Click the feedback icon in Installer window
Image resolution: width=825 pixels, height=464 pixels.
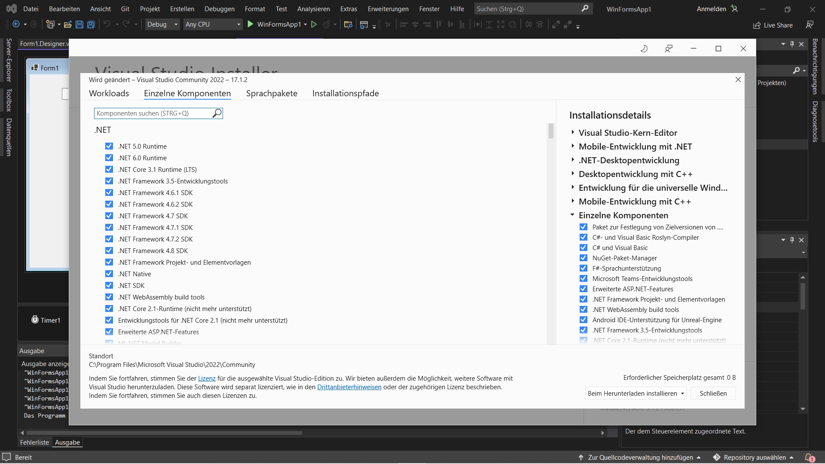669,49
